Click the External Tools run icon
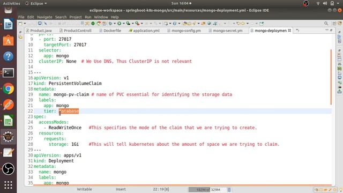 tap(137, 24)
